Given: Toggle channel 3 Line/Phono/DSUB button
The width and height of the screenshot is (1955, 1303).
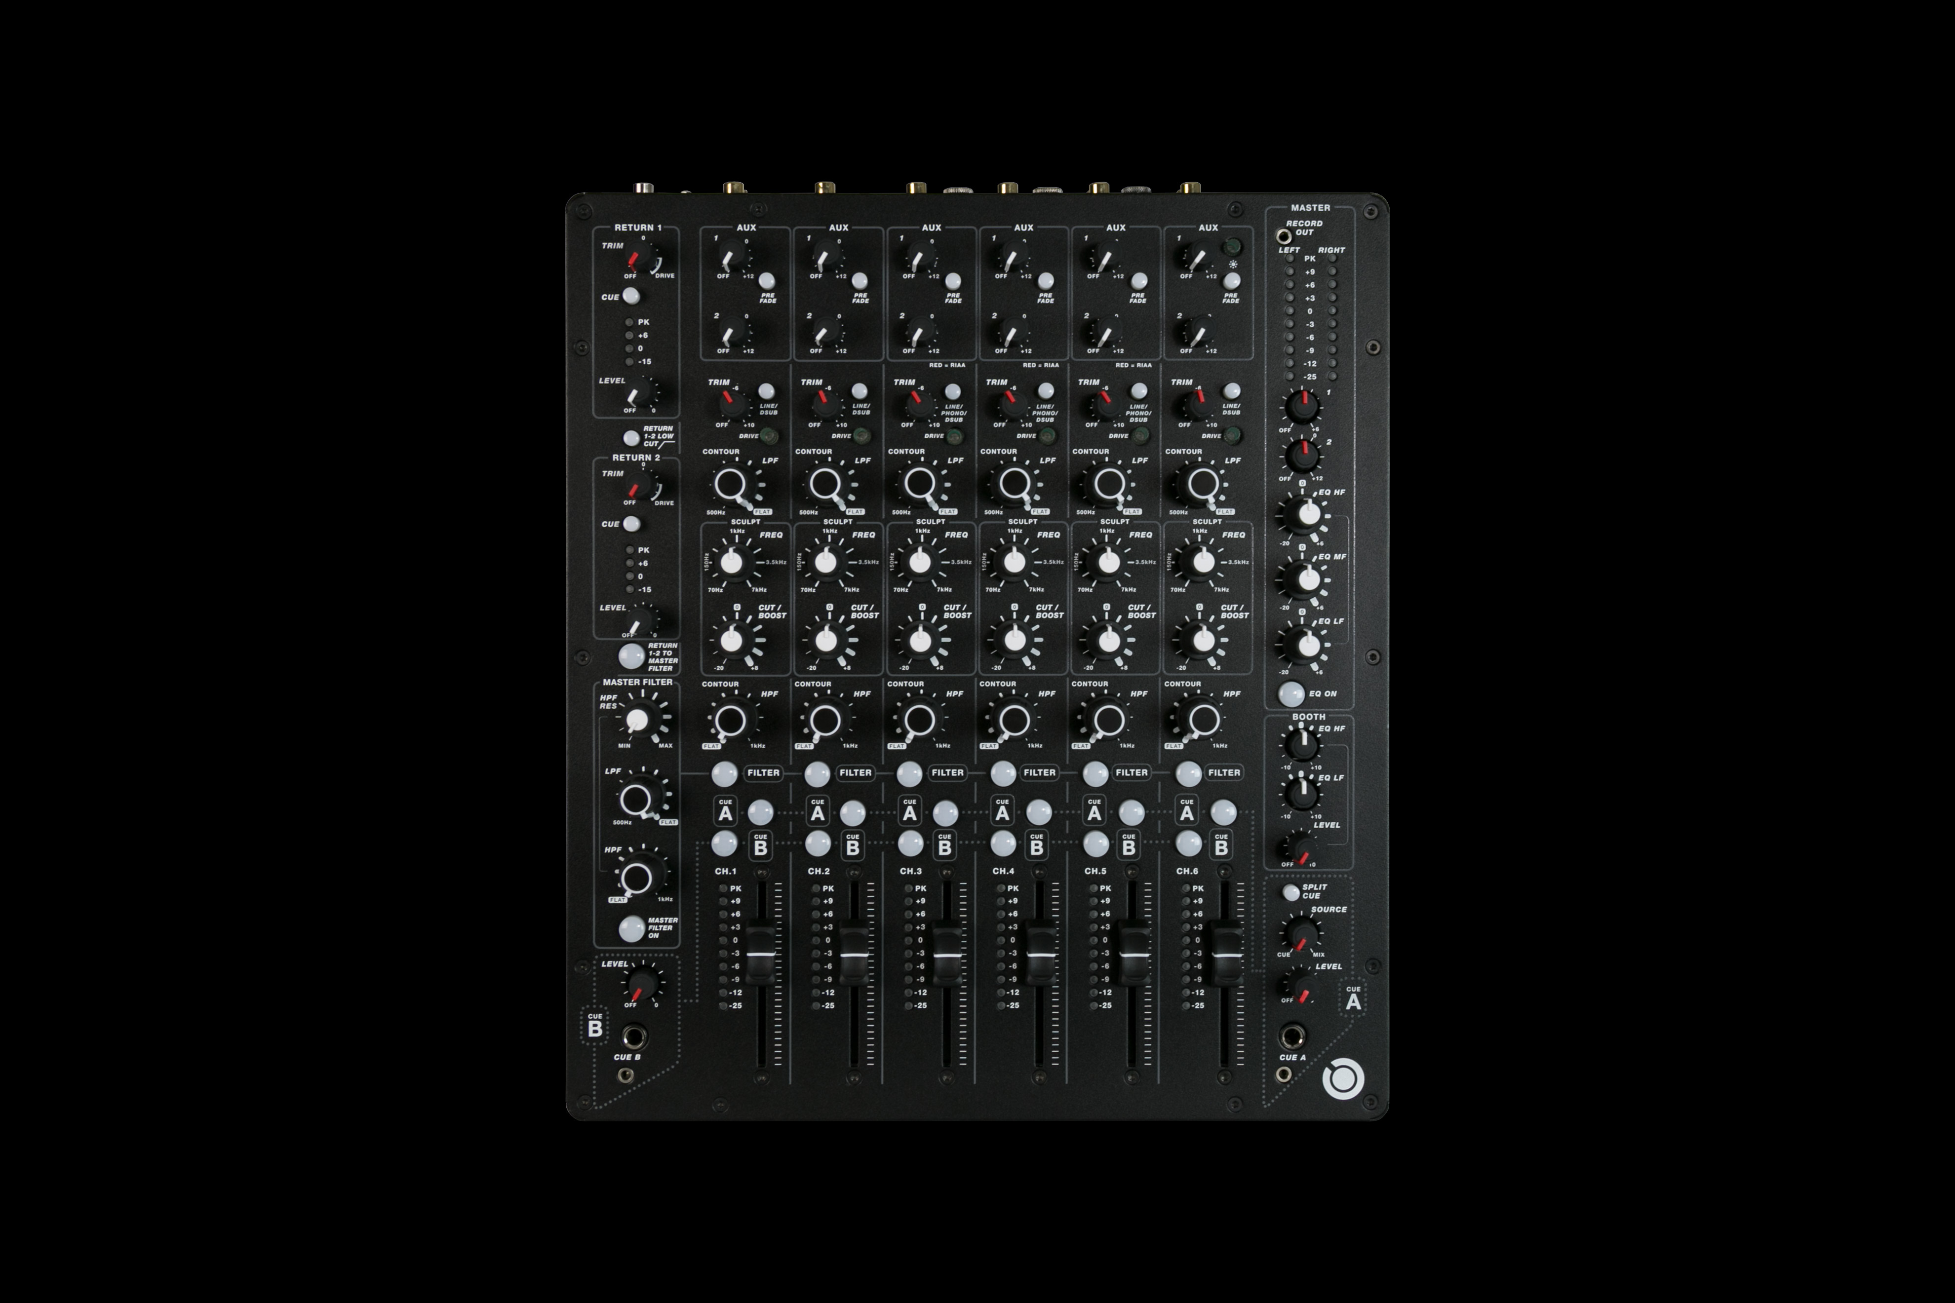Looking at the screenshot, I should coord(952,390).
